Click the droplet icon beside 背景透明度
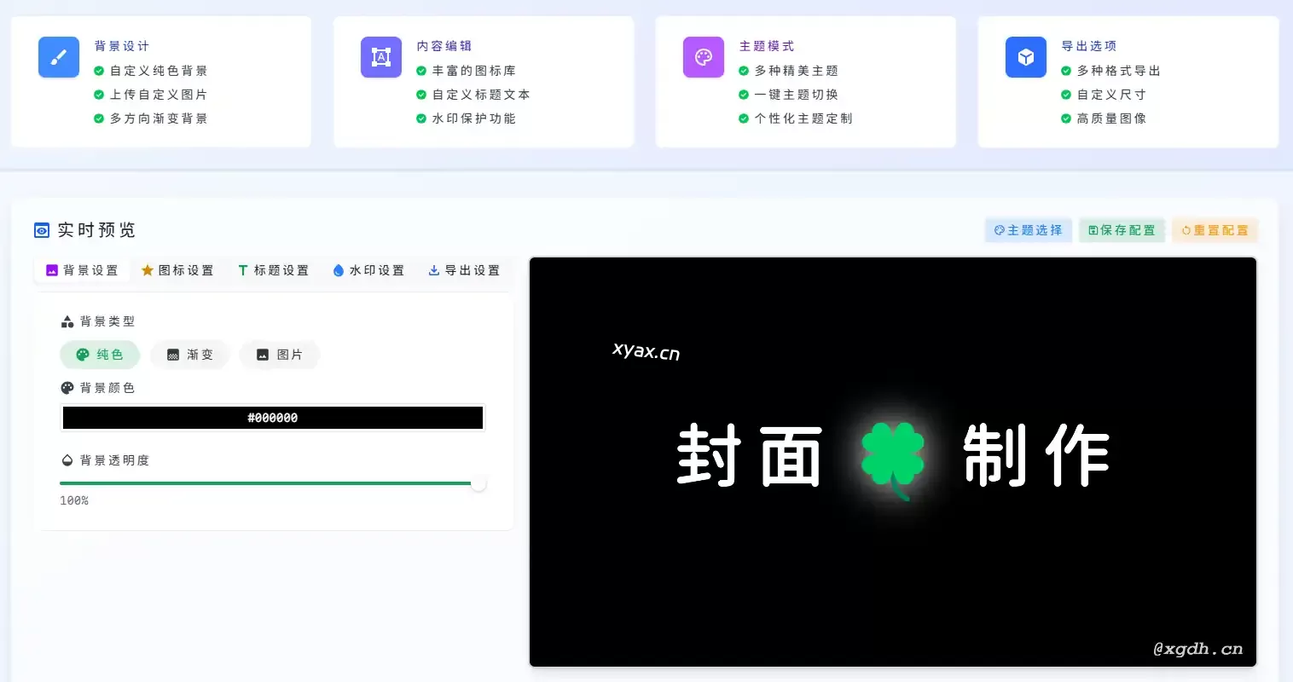 click(67, 460)
